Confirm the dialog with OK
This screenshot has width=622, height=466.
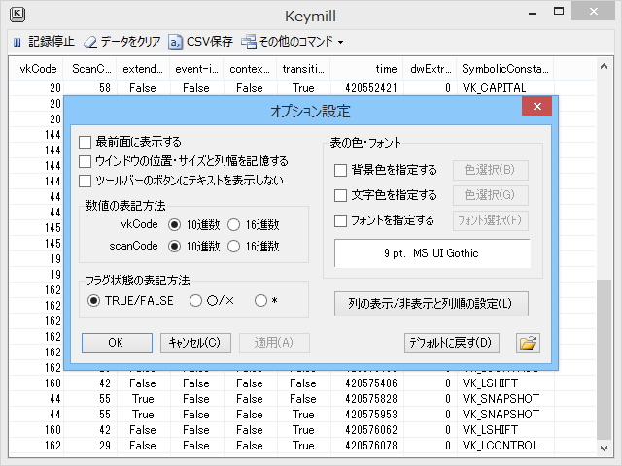pyautogui.click(x=117, y=343)
